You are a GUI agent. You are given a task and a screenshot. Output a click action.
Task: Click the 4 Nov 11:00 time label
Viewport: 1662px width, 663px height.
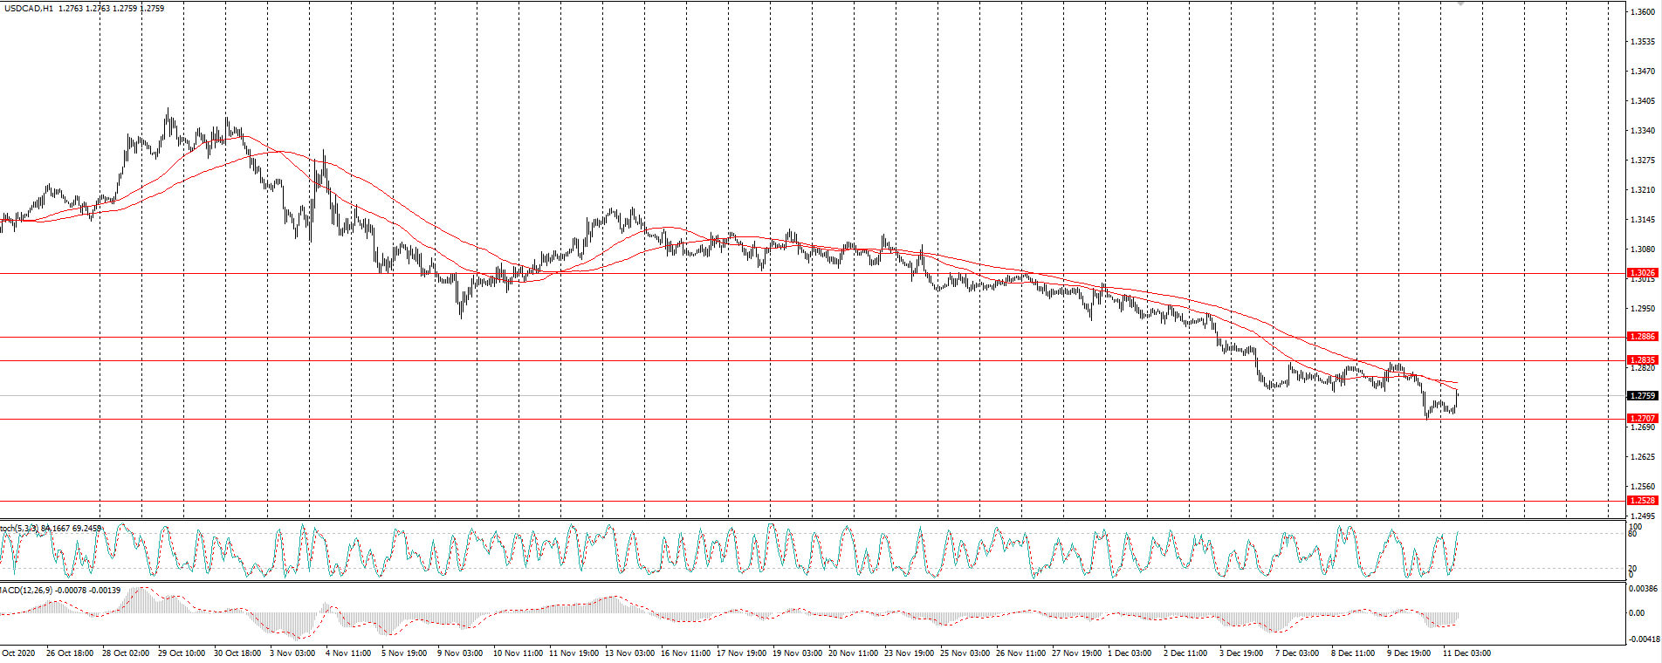coord(348,653)
